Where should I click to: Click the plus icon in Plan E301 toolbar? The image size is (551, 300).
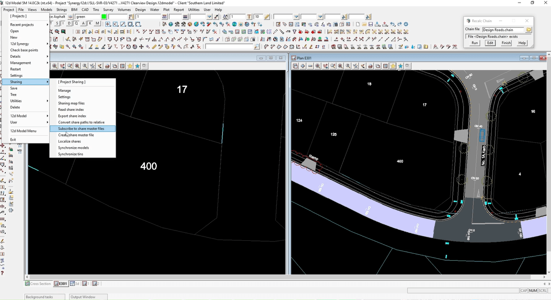[x=303, y=66]
